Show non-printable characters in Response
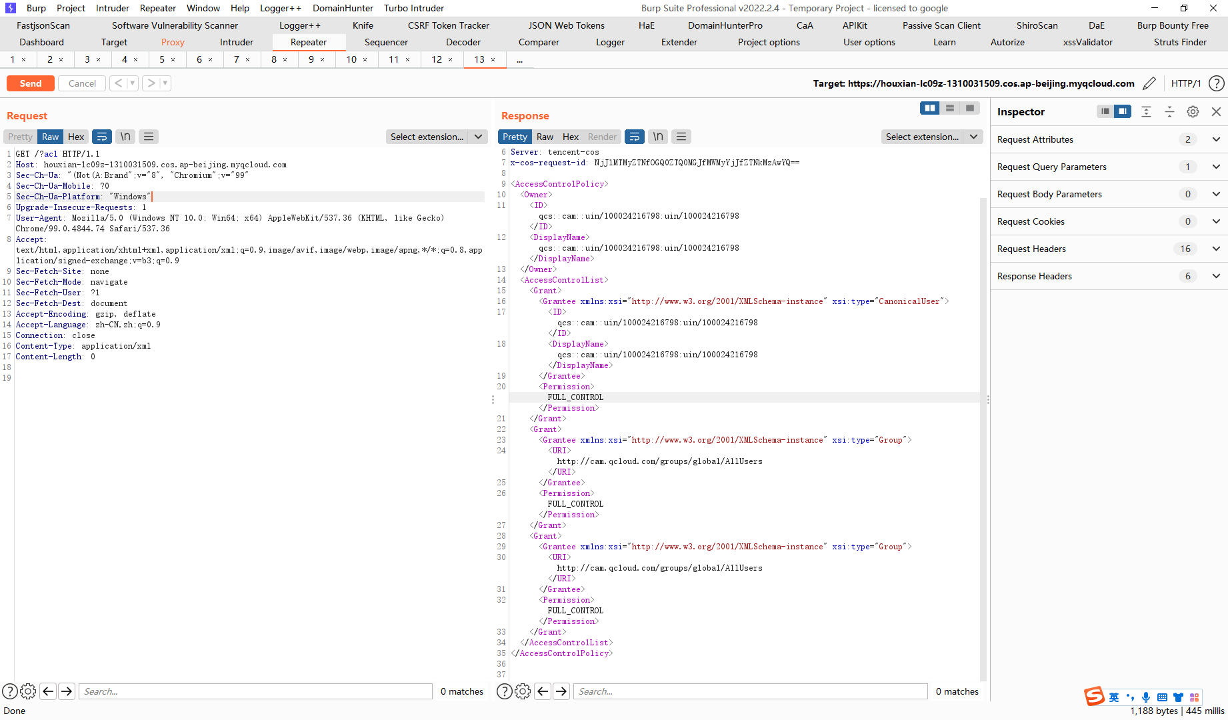 [x=658, y=137]
